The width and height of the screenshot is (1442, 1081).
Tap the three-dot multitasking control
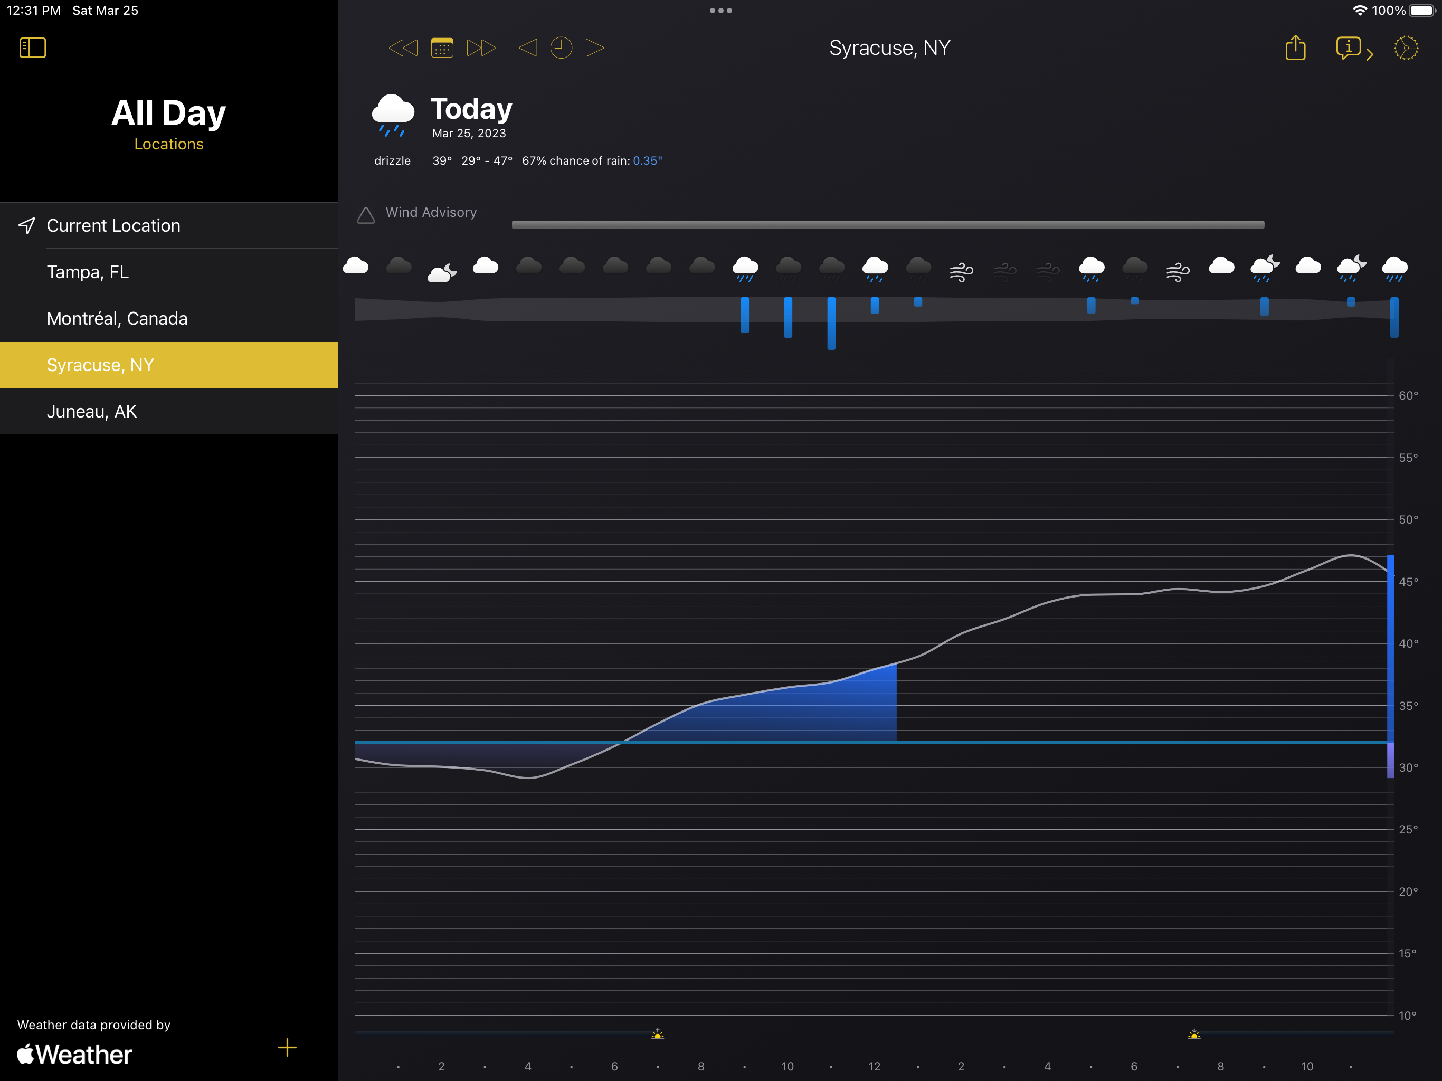[721, 11]
